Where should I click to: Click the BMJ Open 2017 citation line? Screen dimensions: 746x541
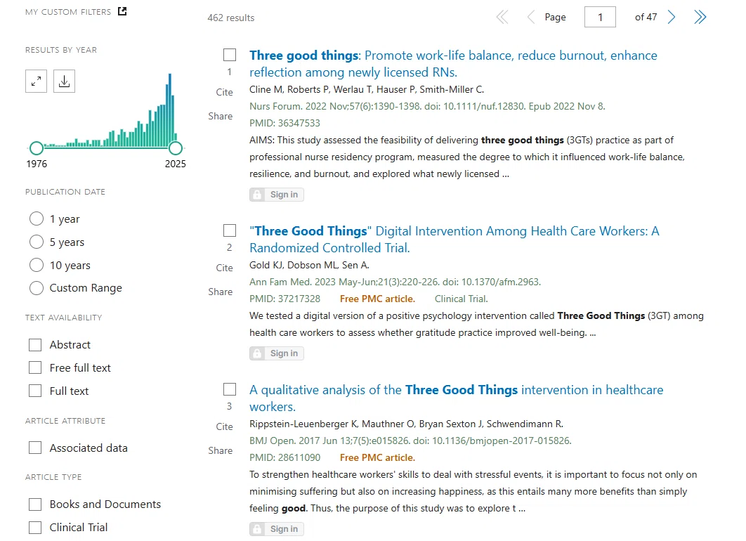pos(410,441)
